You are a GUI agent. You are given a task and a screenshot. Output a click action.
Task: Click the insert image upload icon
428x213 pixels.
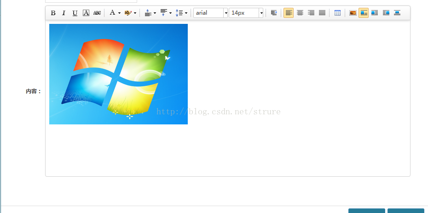[353, 13]
